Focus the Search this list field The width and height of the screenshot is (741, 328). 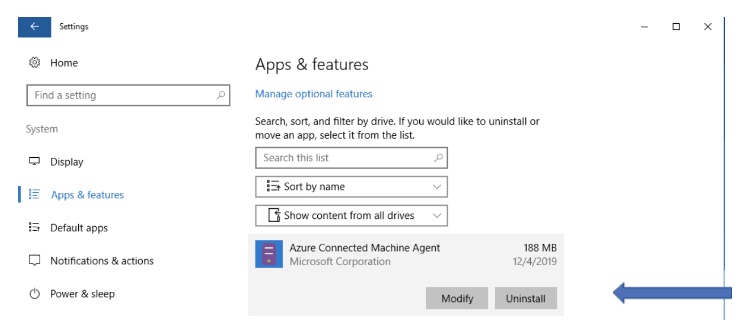(x=351, y=158)
